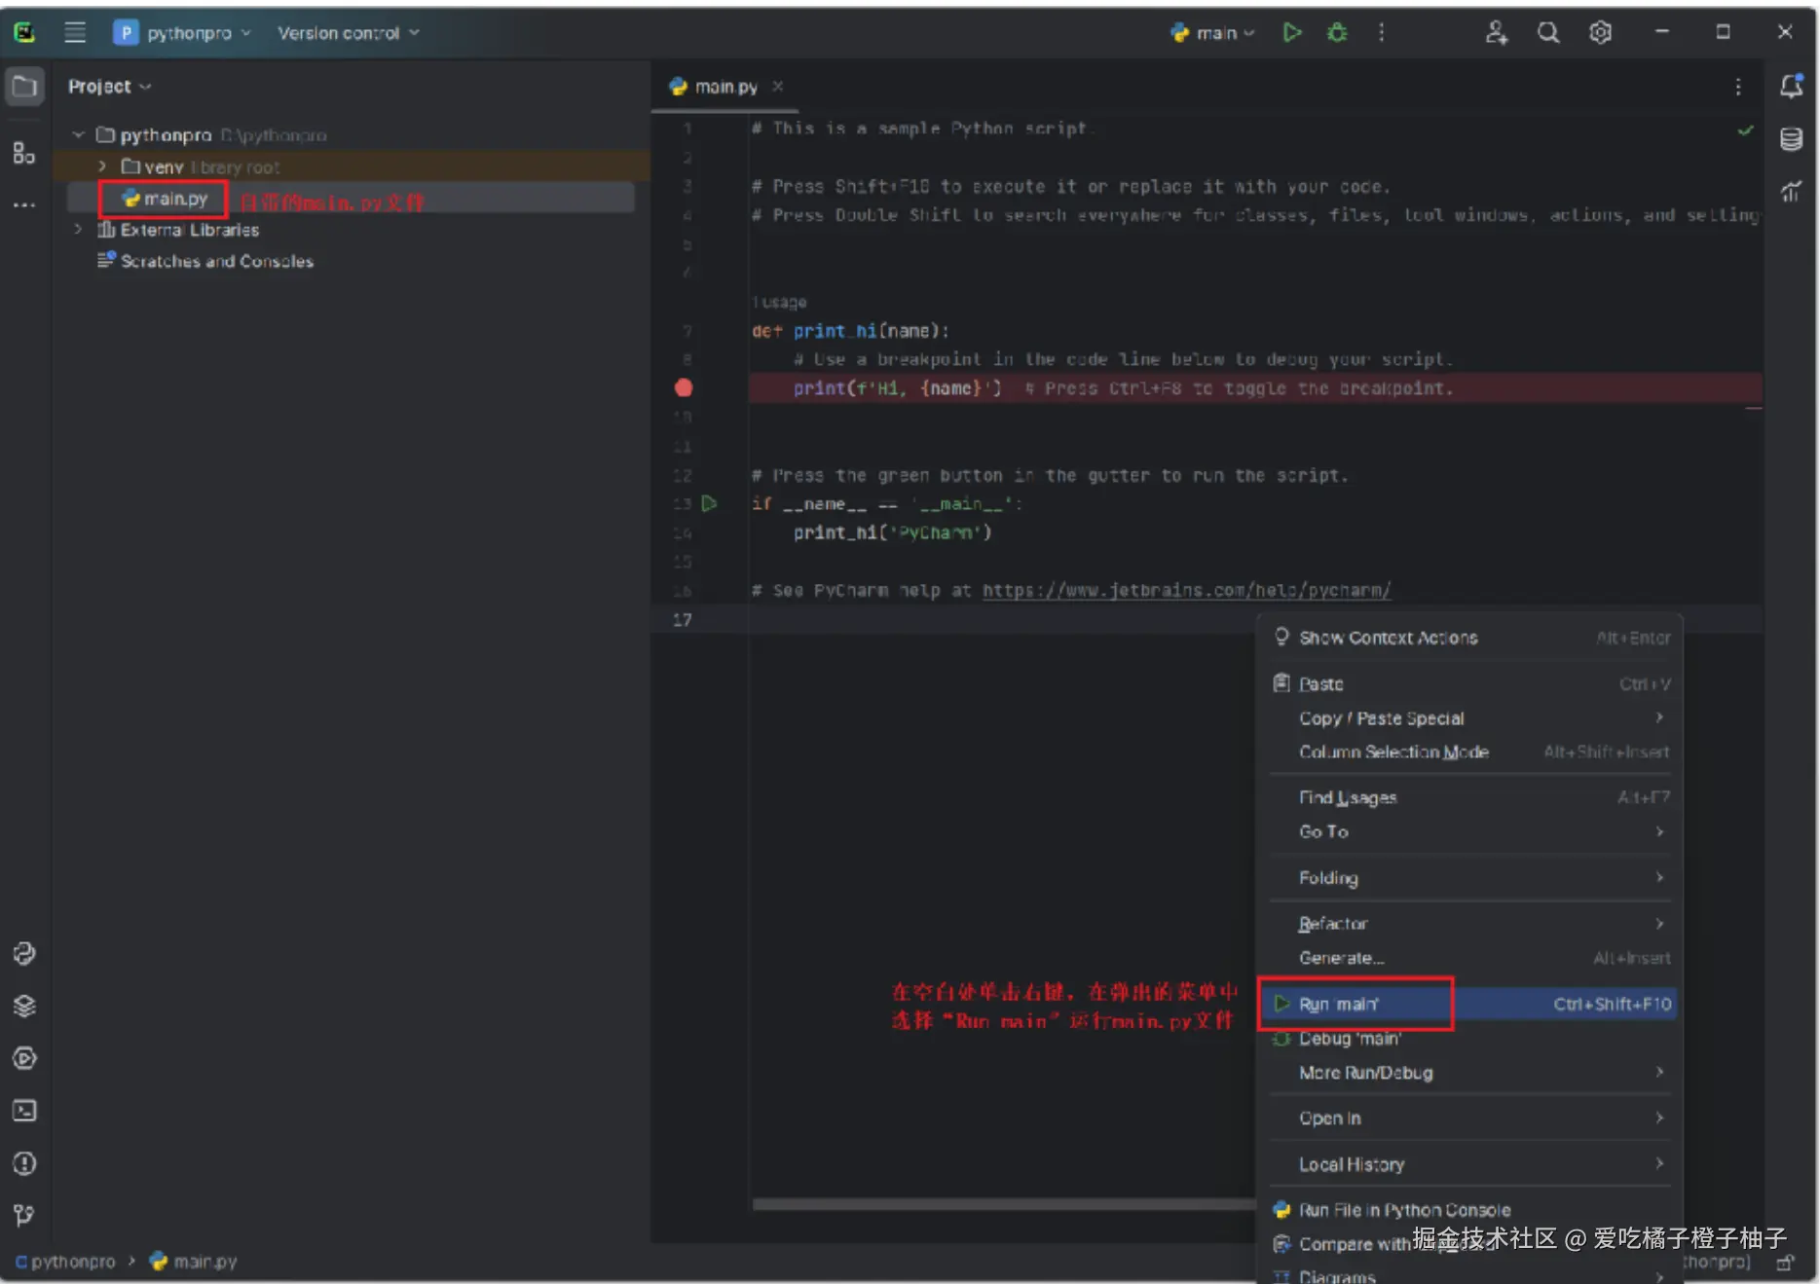Toggle the breakpoint on the print line

(x=684, y=387)
